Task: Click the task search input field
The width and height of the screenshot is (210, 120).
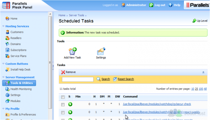Action: 78,79
